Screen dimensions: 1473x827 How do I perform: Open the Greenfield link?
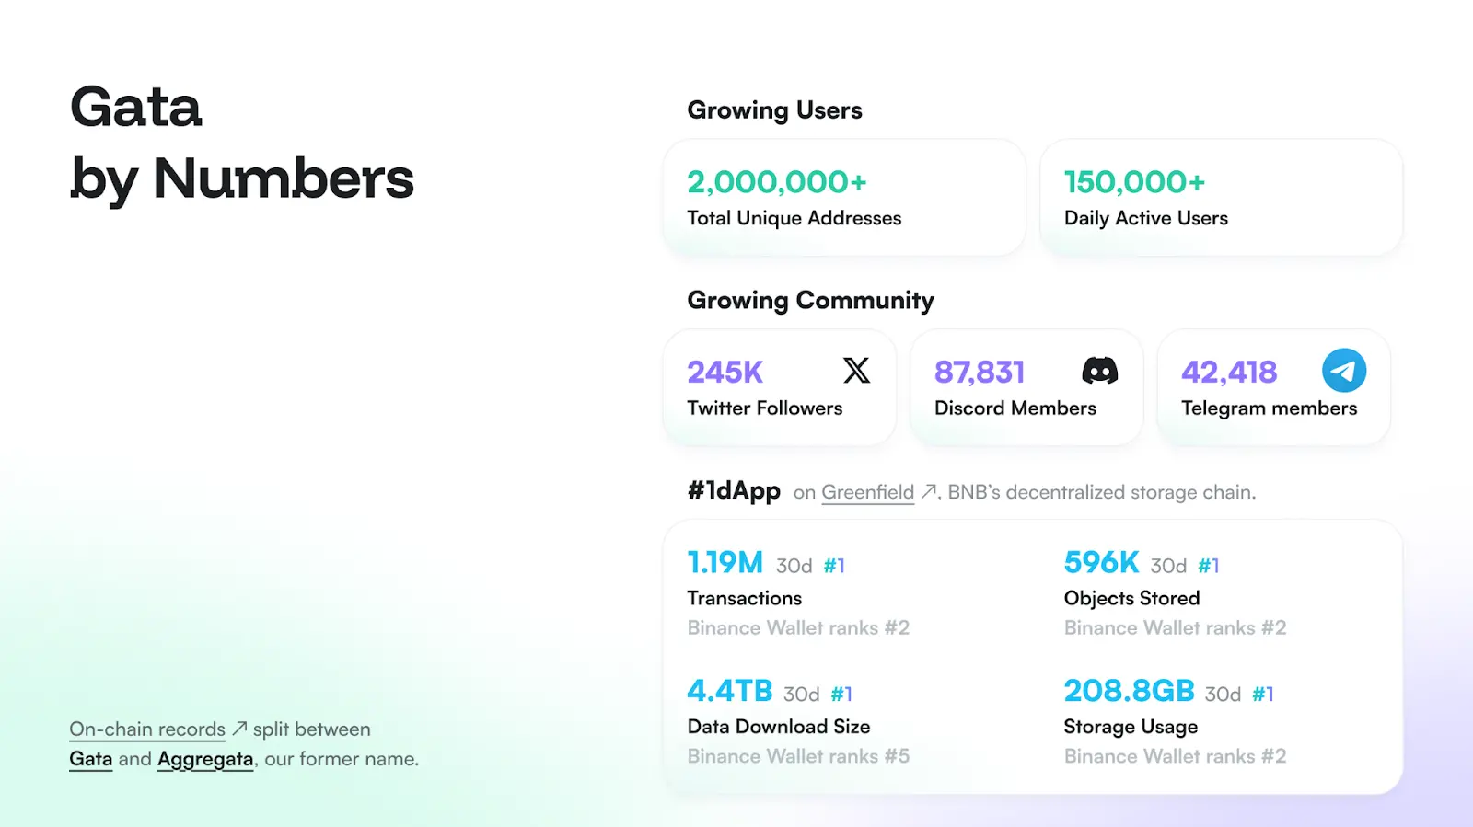coord(867,492)
